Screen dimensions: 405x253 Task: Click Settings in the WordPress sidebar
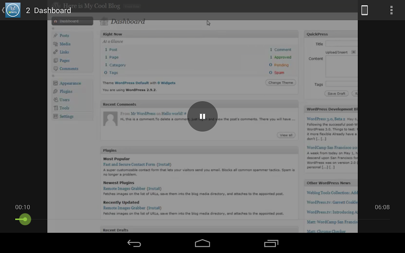66,116
